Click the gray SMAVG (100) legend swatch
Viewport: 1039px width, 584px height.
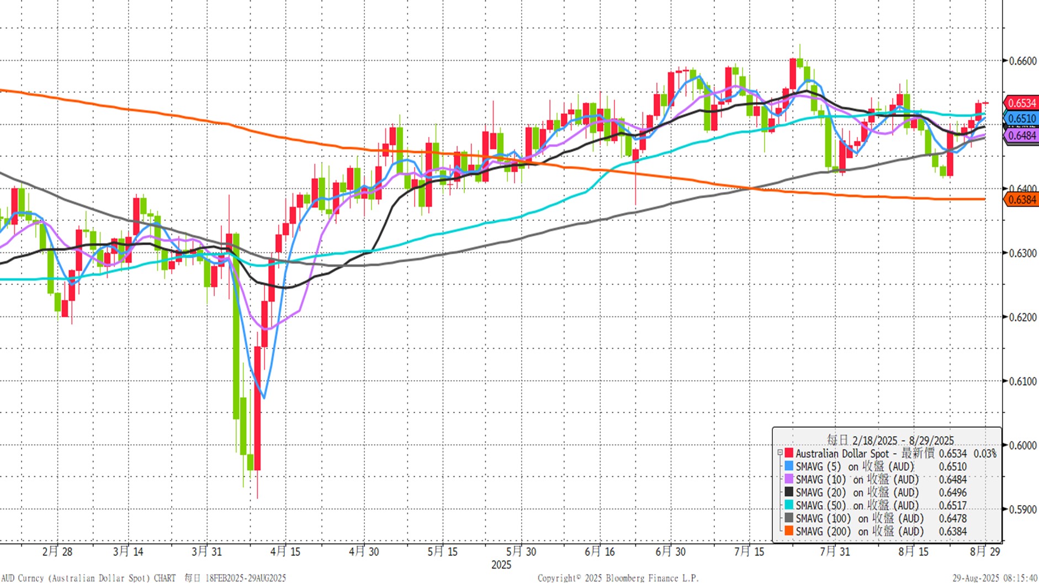(789, 518)
